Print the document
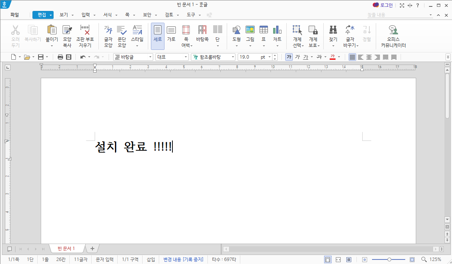The width and height of the screenshot is (452, 264). coord(60,57)
